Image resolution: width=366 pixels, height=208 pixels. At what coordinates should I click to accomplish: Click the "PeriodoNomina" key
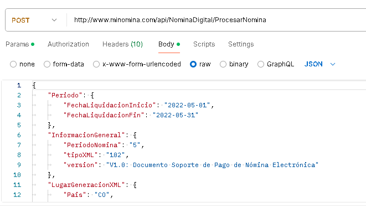[92, 145]
